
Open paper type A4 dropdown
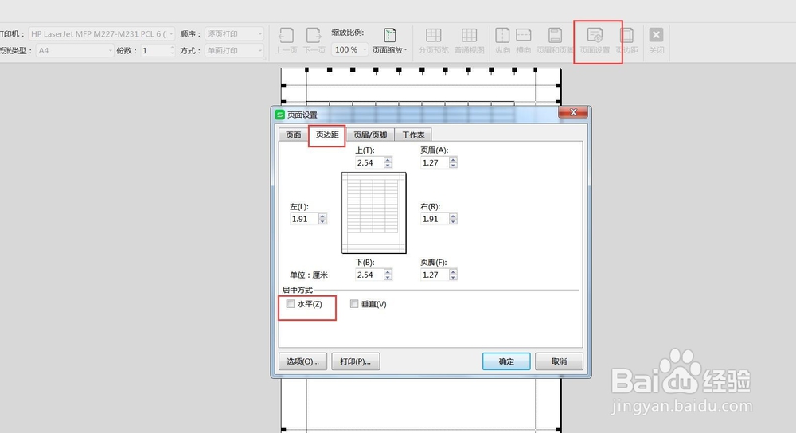point(110,51)
